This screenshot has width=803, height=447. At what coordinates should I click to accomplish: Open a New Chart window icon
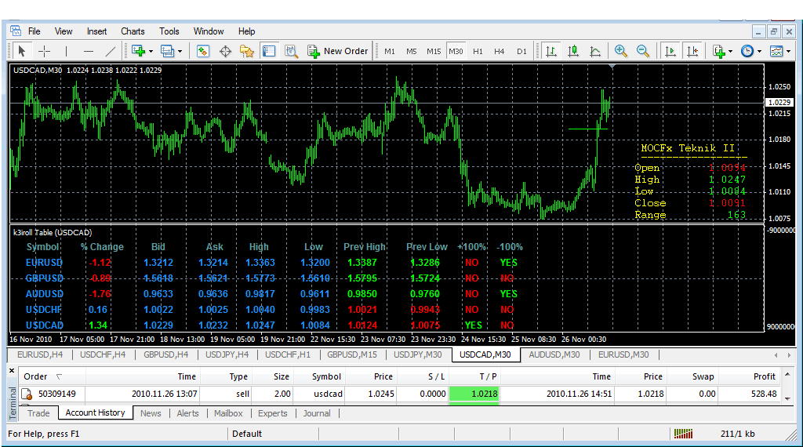(138, 51)
